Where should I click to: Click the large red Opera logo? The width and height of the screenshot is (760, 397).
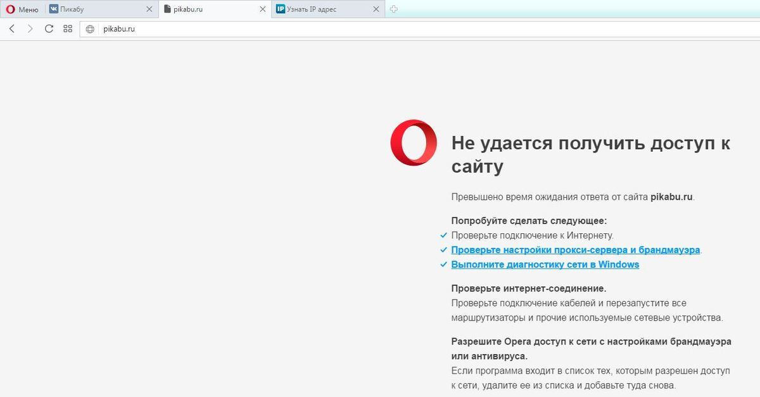click(x=414, y=143)
